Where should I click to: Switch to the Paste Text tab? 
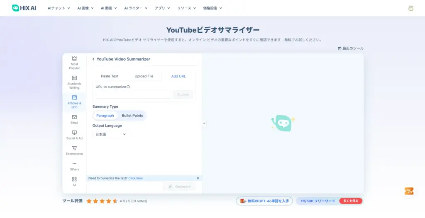(110, 76)
